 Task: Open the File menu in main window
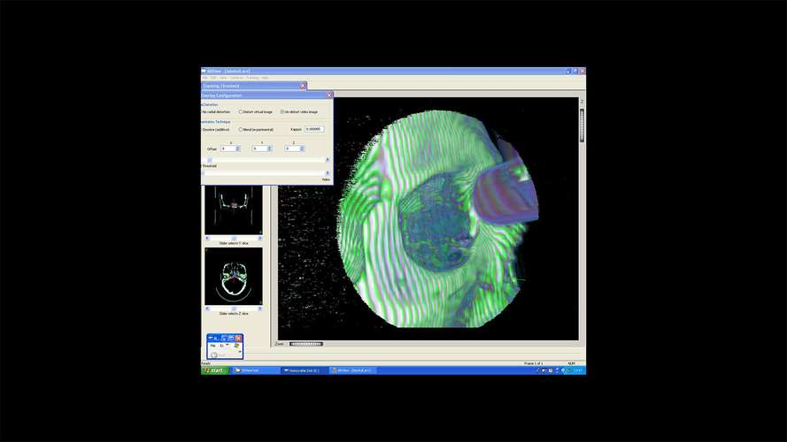coord(204,78)
